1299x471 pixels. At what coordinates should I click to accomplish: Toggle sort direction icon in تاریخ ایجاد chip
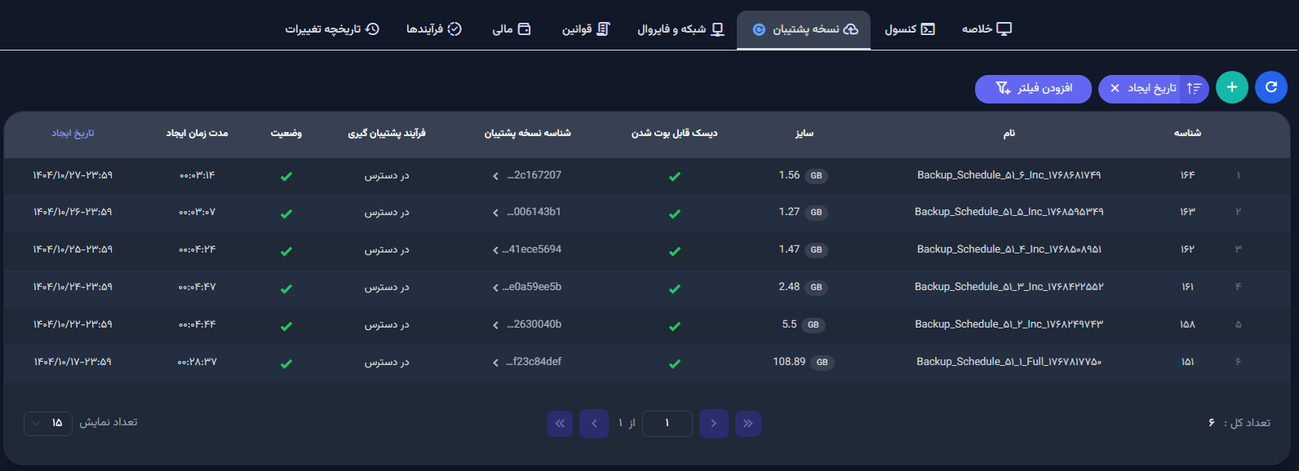pyautogui.click(x=1194, y=88)
